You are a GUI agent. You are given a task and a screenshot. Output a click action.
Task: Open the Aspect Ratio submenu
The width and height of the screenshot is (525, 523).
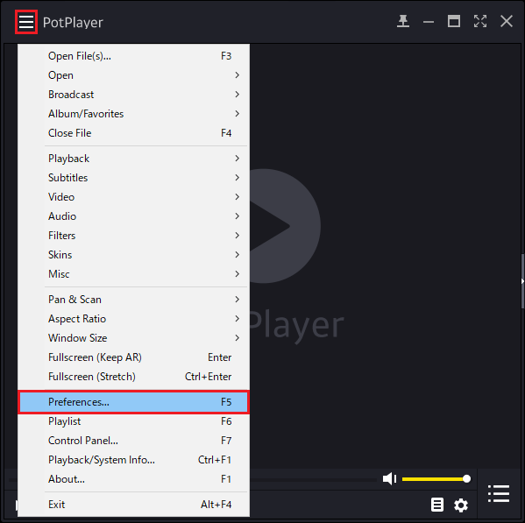[x=133, y=319]
